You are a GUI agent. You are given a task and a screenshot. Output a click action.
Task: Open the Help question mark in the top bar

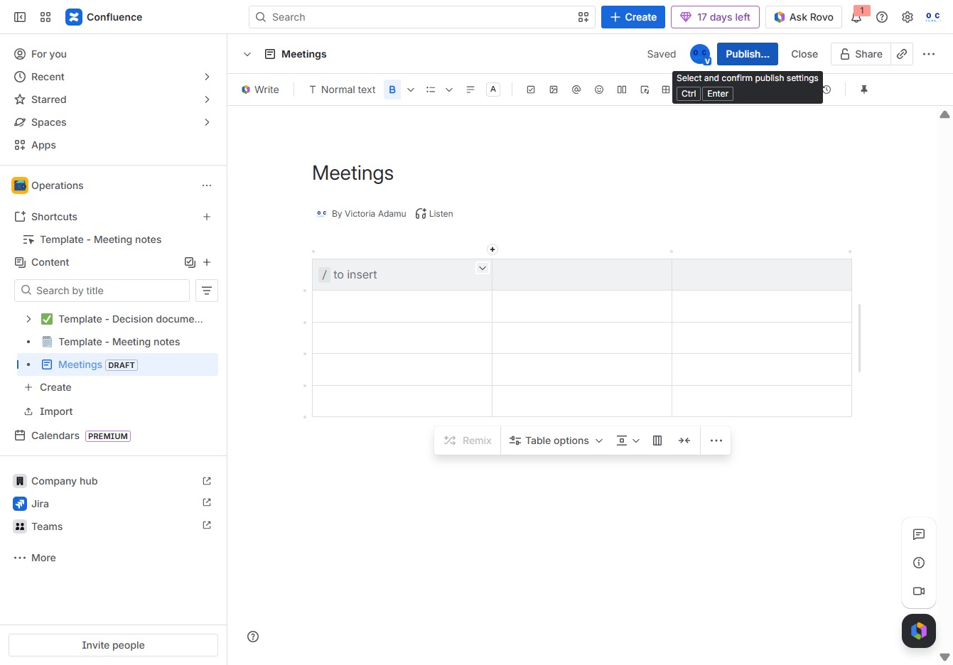[882, 17]
